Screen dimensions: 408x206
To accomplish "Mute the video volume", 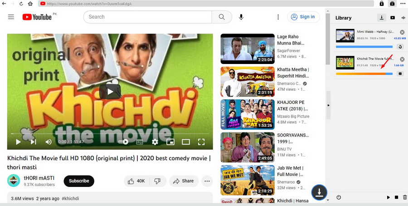I will point(49,142).
